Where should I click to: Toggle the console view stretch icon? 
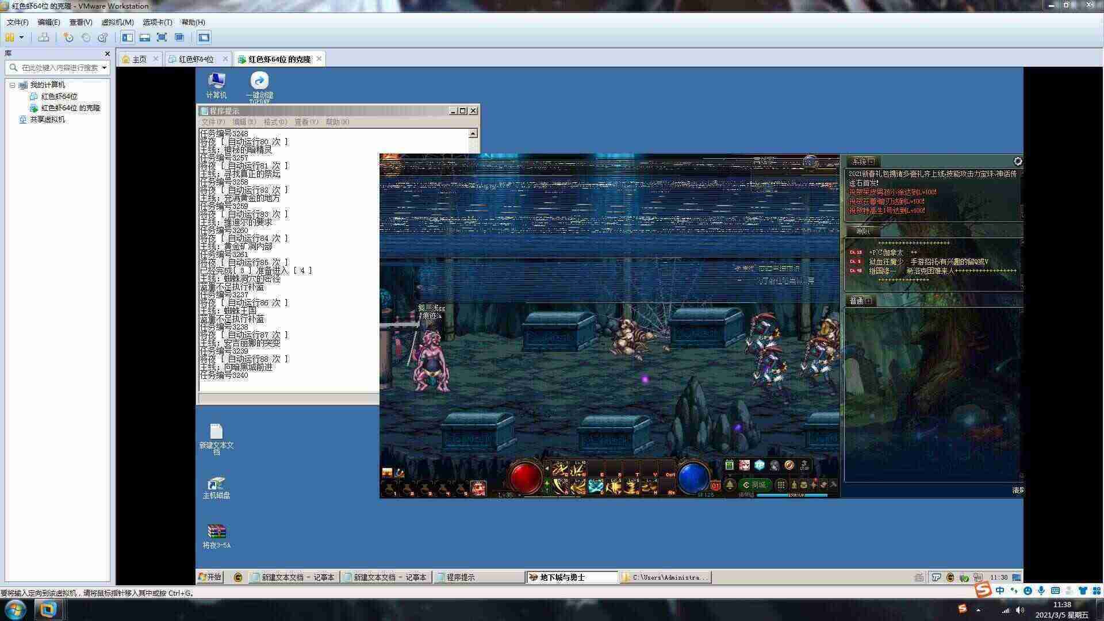tap(204, 37)
